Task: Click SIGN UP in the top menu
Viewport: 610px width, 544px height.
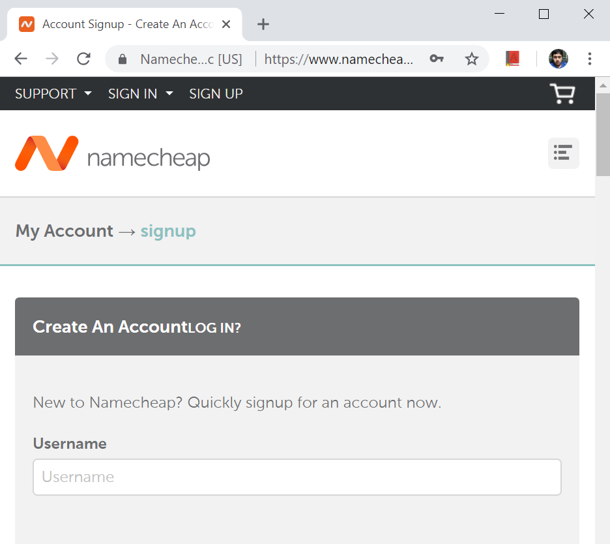Action: click(216, 93)
